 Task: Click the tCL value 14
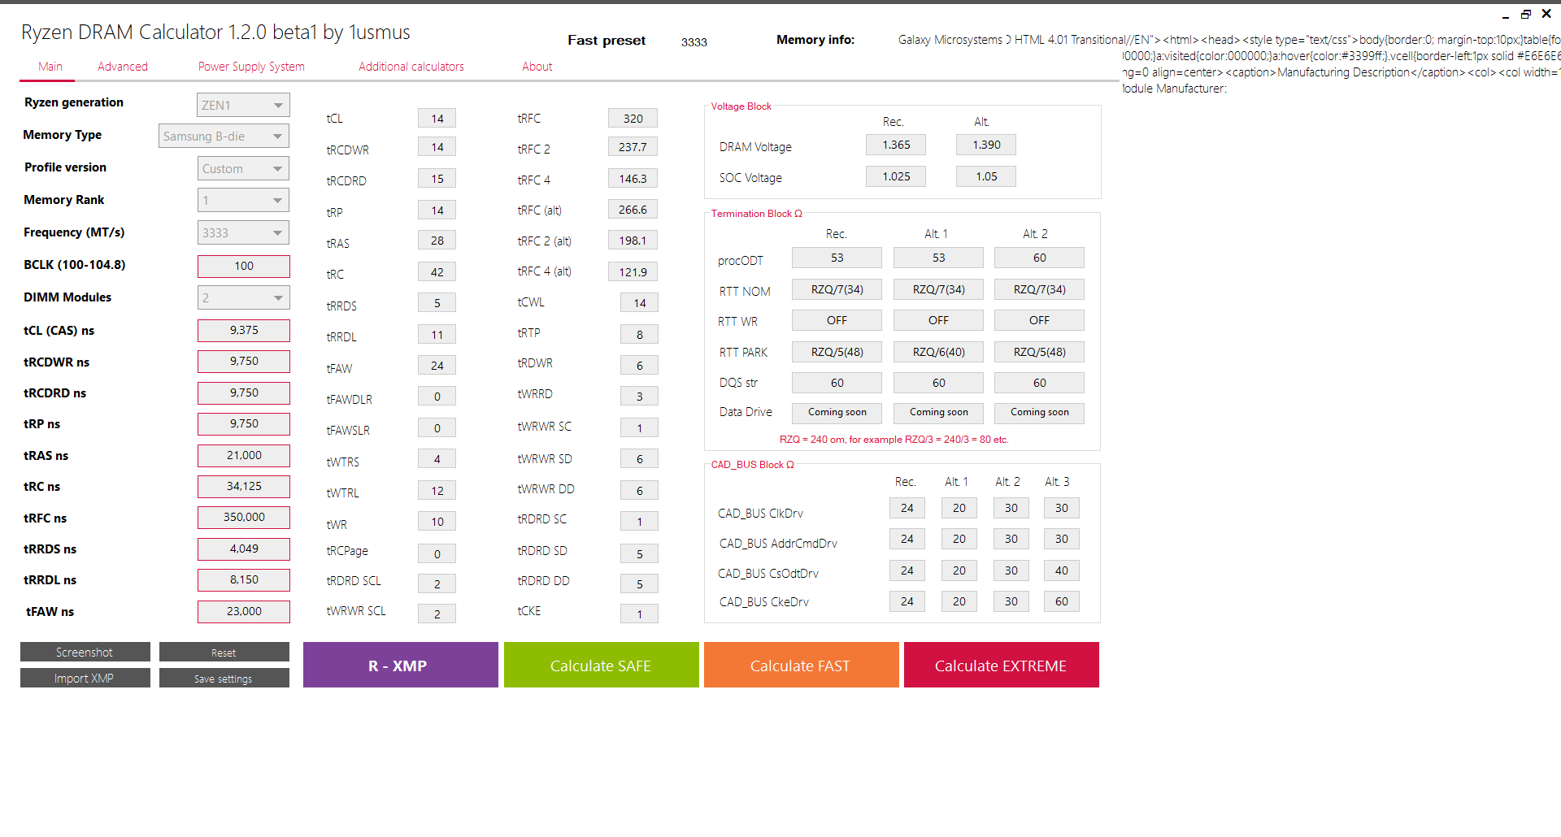(437, 119)
